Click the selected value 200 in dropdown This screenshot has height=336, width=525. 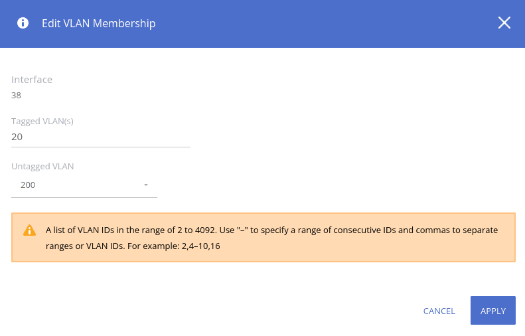point(28,185)
